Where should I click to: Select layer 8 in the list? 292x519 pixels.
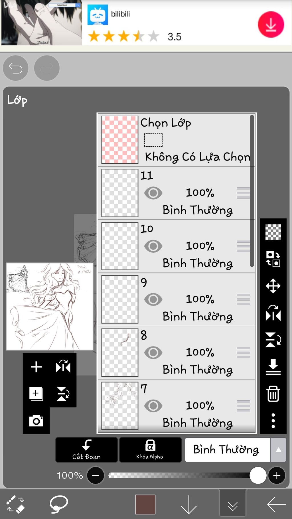point(177,353)
